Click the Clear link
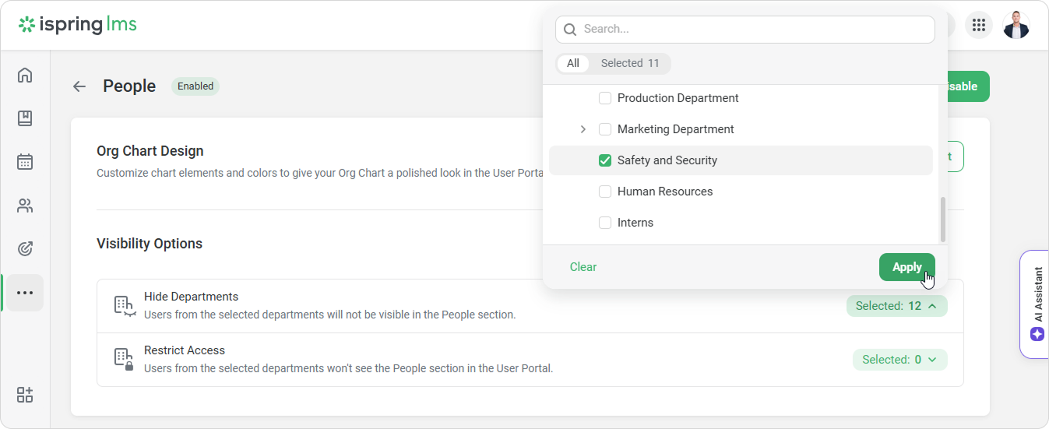 [x=583, y=267]
